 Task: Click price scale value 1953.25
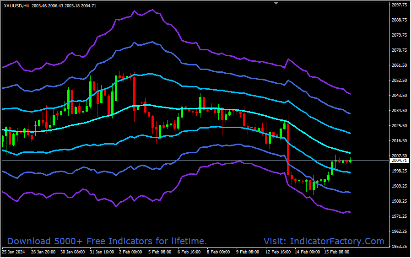pos(399,247)
